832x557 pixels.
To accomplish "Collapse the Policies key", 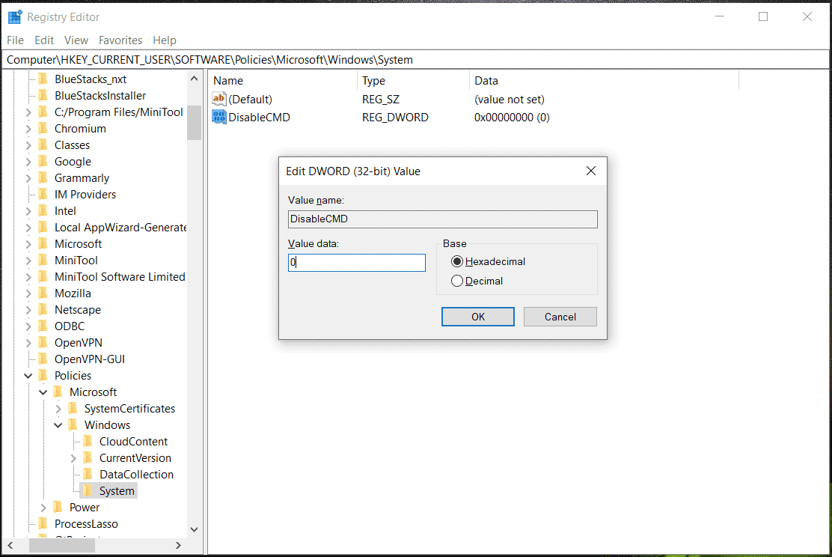I will point(28,375).
